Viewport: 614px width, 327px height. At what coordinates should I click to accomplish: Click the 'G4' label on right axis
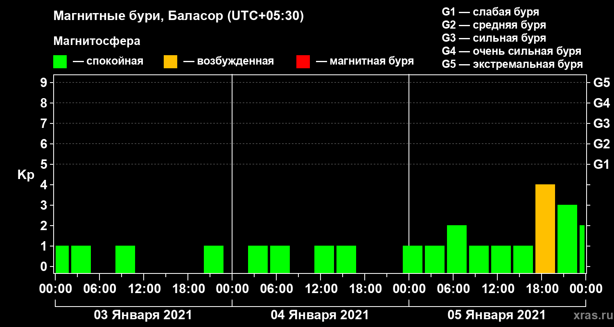(601, 103)
